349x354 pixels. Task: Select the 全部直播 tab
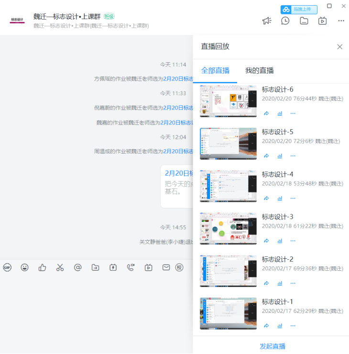215,71
